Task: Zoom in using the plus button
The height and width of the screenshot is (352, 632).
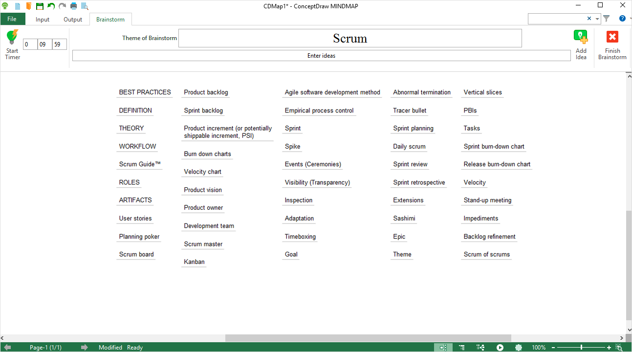Action: (609, 348)
